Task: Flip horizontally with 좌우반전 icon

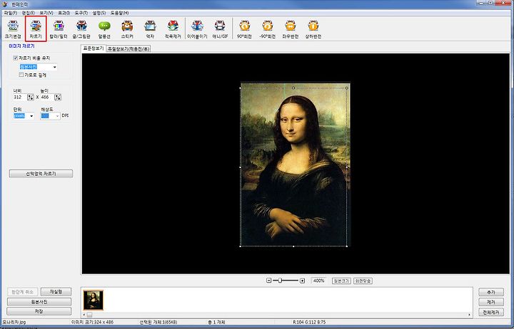Action: pyautogui.click(x=291, y=29)
